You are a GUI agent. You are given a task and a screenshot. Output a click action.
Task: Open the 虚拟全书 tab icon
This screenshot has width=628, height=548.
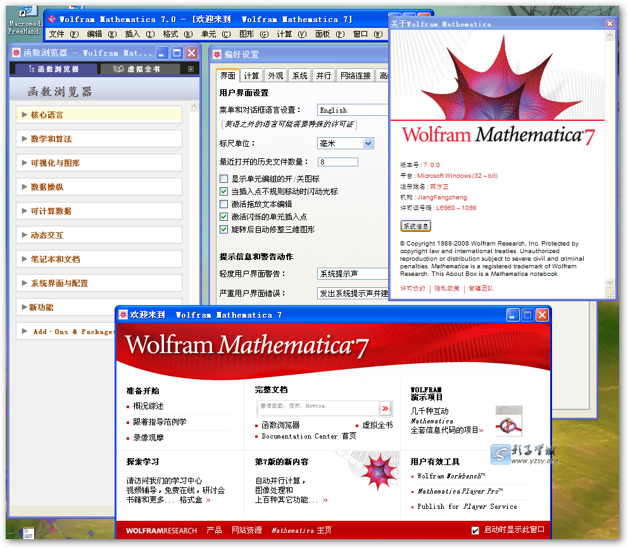(118, 69)
